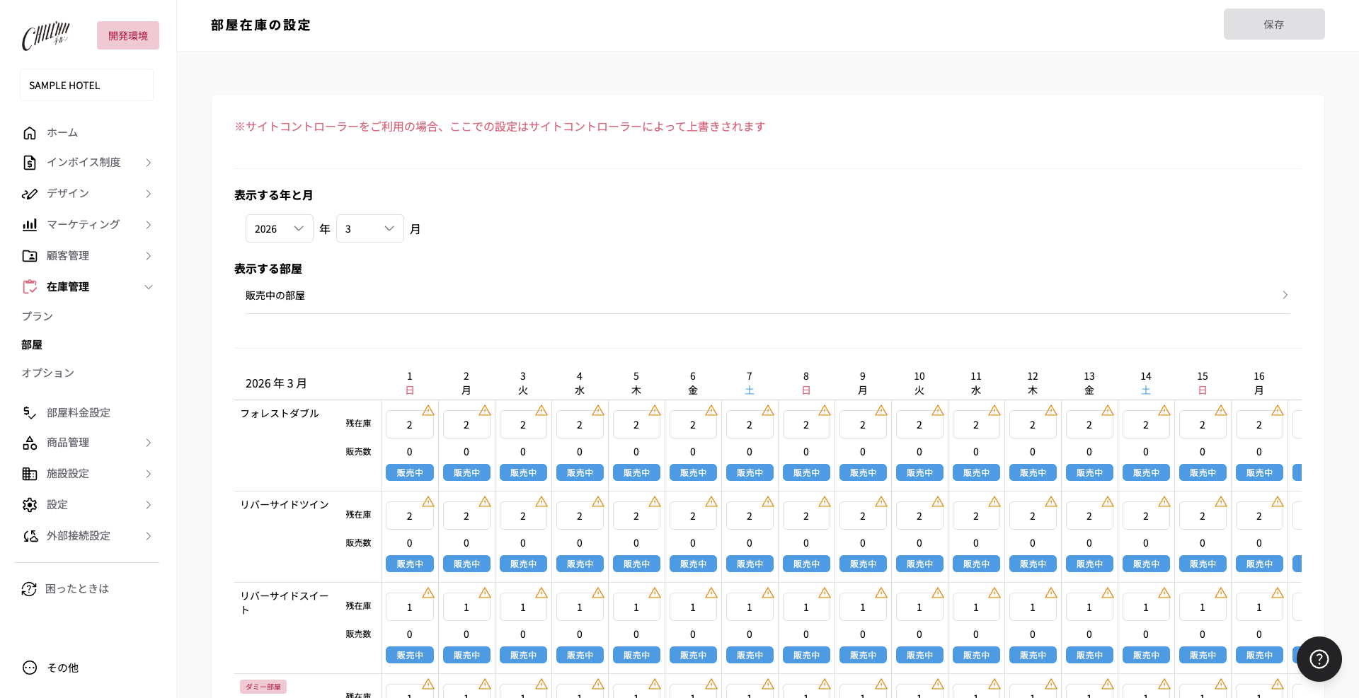
Task: Click the Customer Management folder icon
Action: pyautogui.click(x=30, y=256)
